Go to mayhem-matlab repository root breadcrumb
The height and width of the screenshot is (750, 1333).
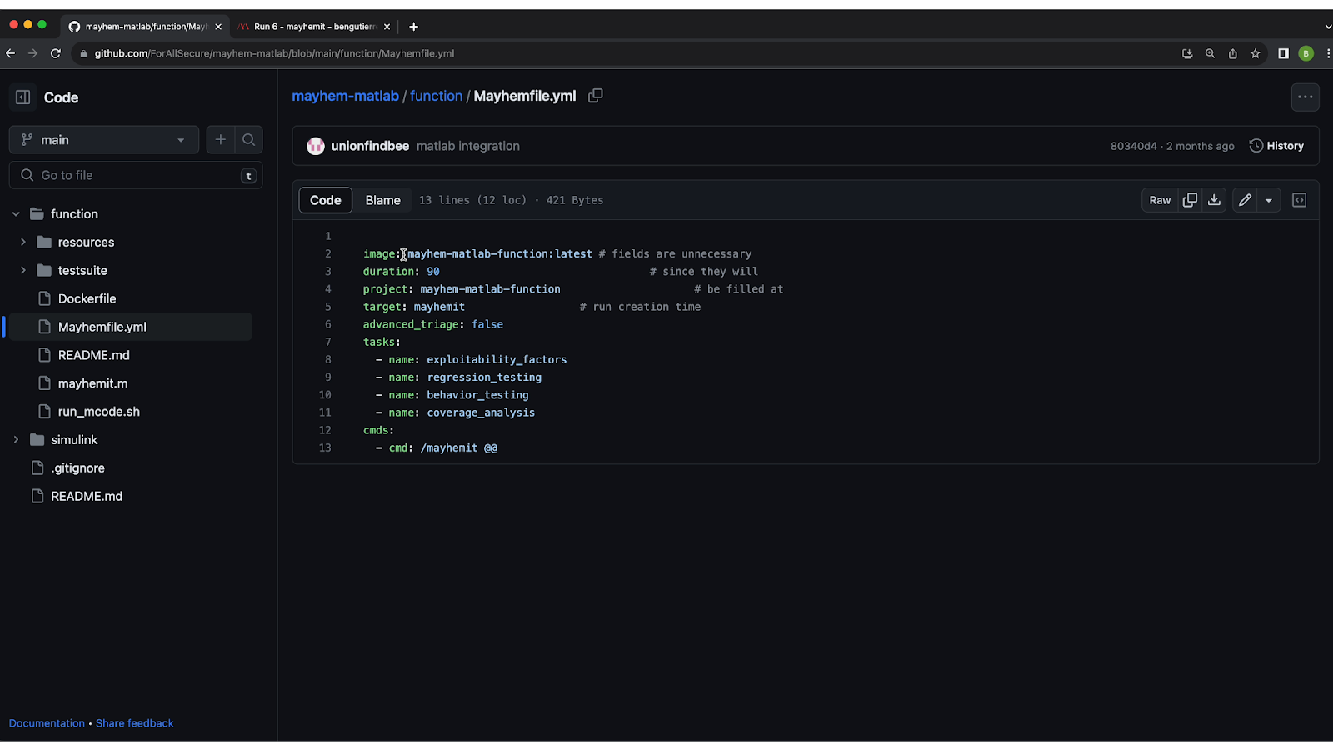345,96
